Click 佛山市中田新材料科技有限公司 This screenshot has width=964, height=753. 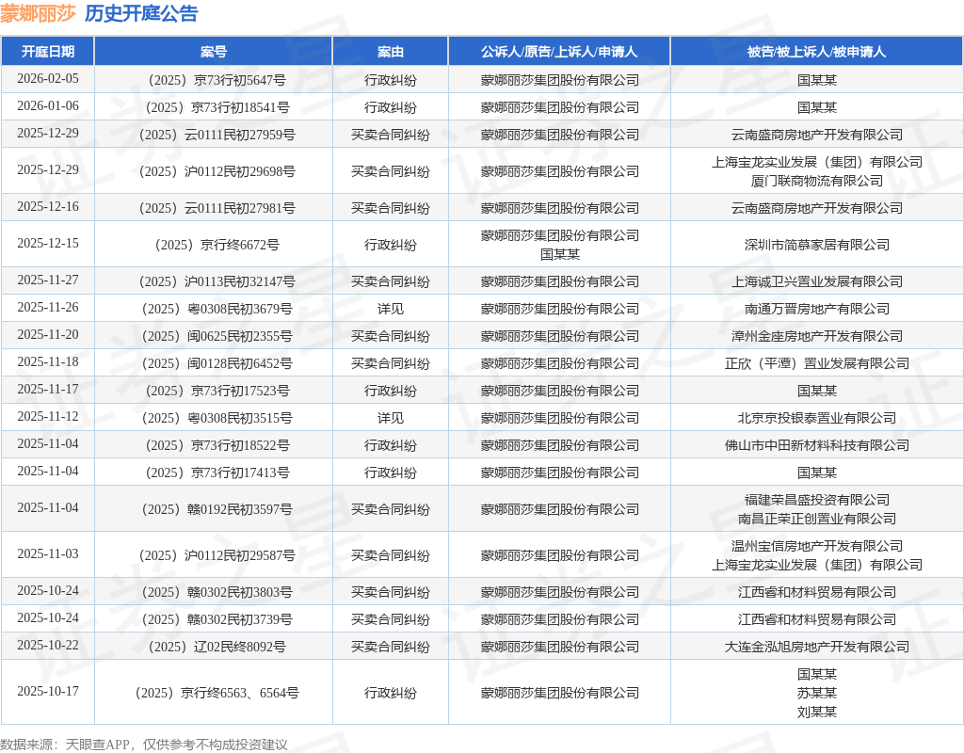pos(816,445)
